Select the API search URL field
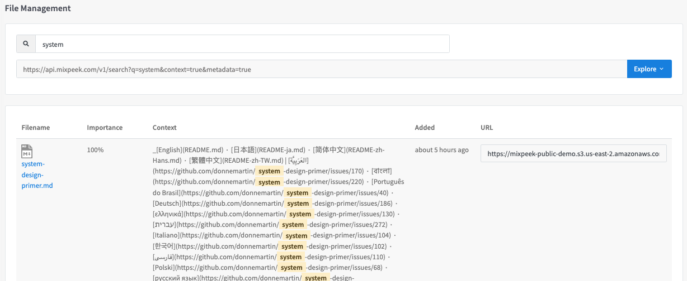Image resolution: width=687 pixels, height=281 pixels. tap(322, 69)
